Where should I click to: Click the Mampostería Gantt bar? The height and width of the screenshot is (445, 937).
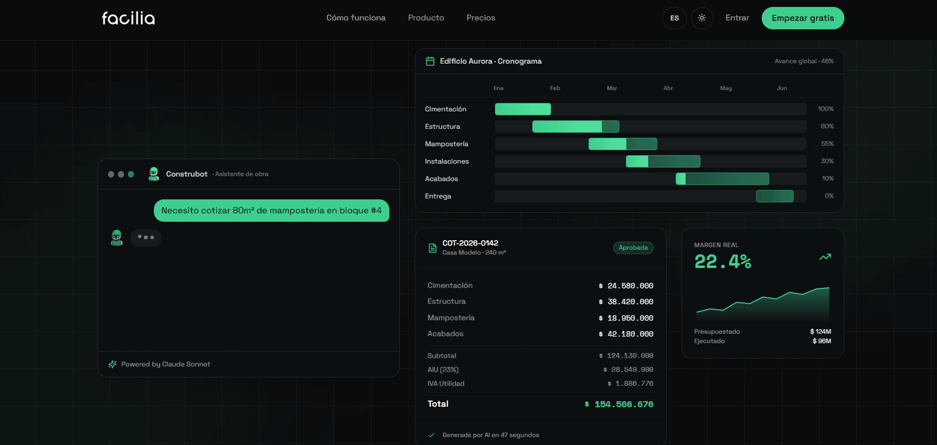(x=623, y=144)
